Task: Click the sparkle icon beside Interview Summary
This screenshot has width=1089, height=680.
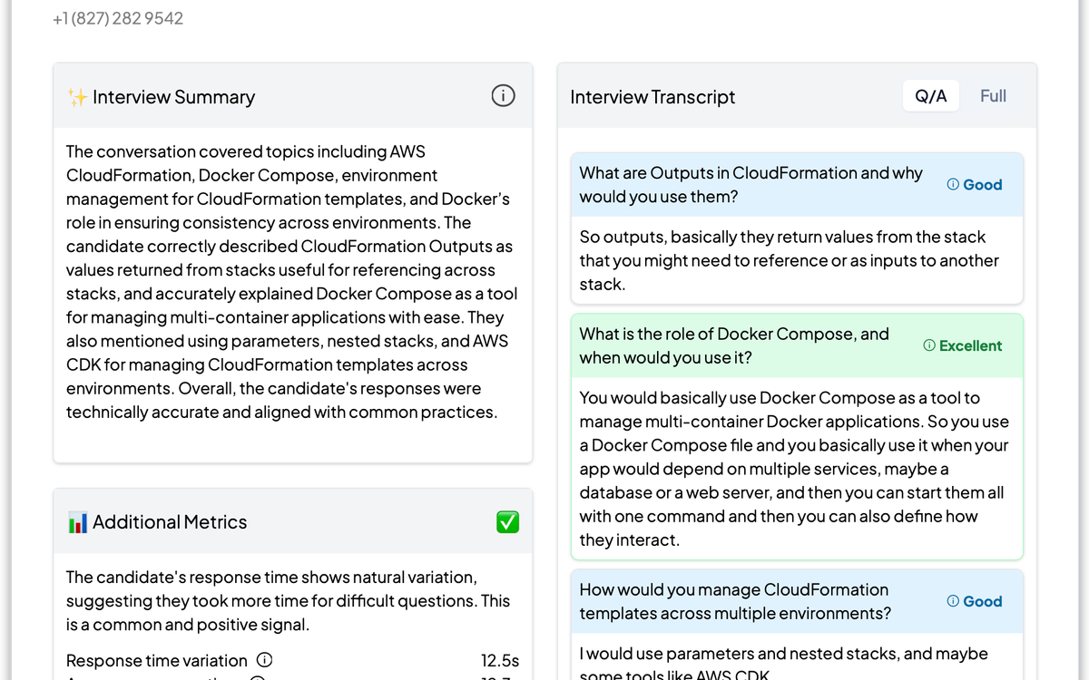Action: tap(77, 97)
